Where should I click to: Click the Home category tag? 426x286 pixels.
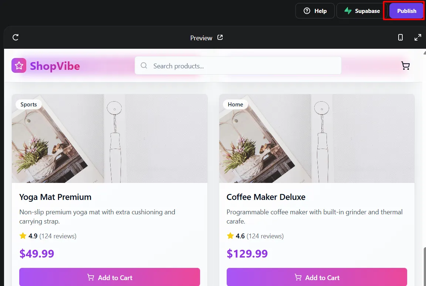[x=236, y=105]
